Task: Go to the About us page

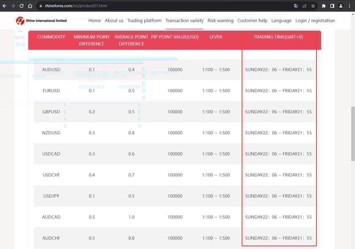Action: 114,20
